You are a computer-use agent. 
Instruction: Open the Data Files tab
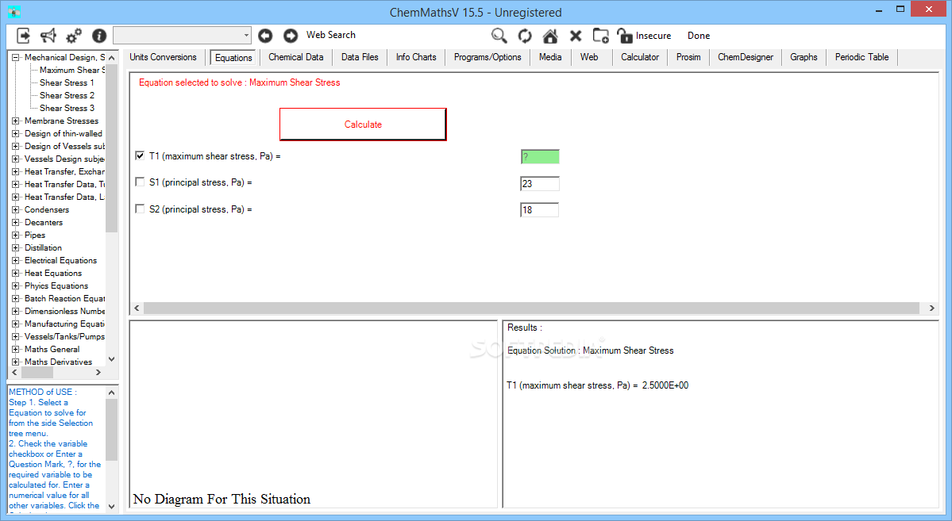360,57
